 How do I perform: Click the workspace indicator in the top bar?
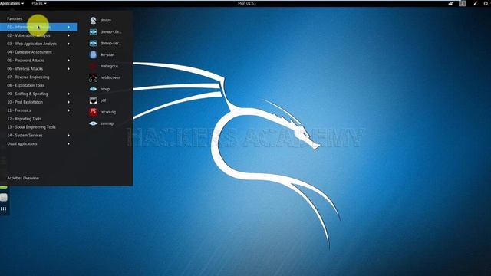pyautogui.click(x=462, y=3)
